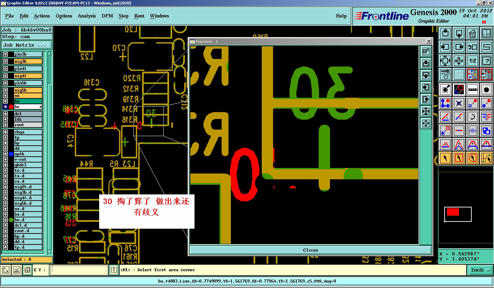Select the polygon selection arrow tool
Viewport: 494px width, 288px height.
472,158
